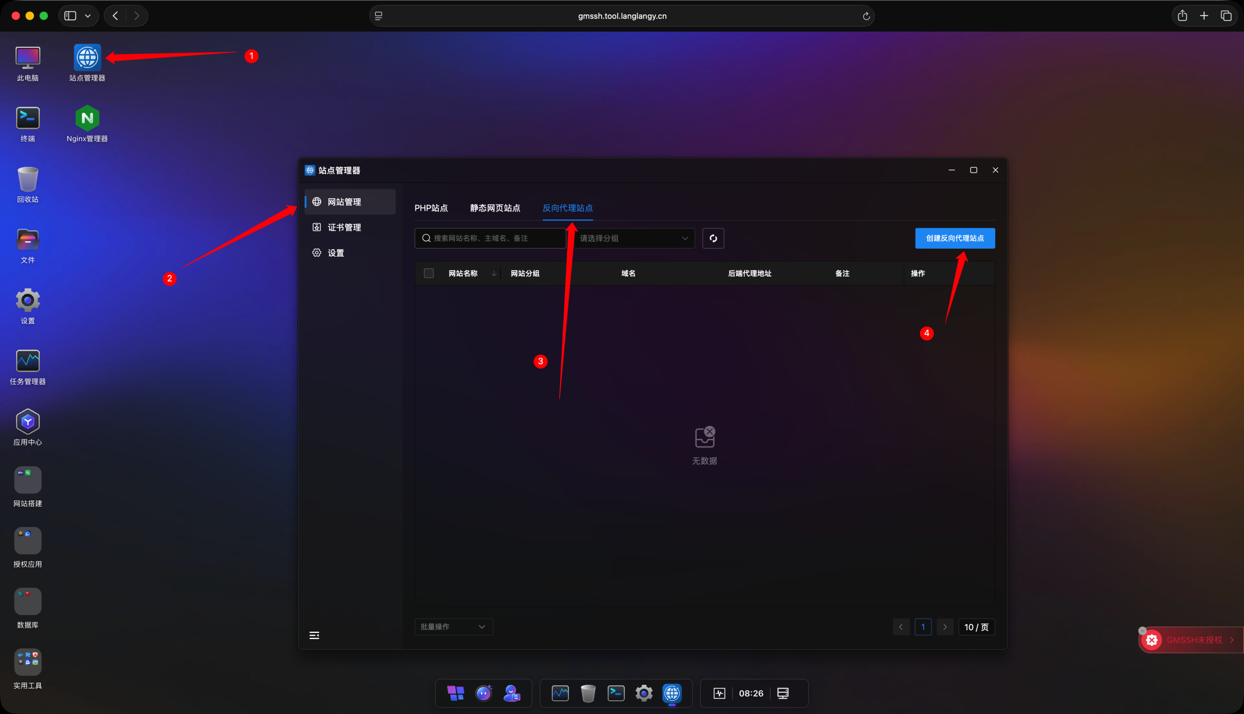
Task: Toggle the select-all checkbox in table header
Action: click(x=428, y=273)
